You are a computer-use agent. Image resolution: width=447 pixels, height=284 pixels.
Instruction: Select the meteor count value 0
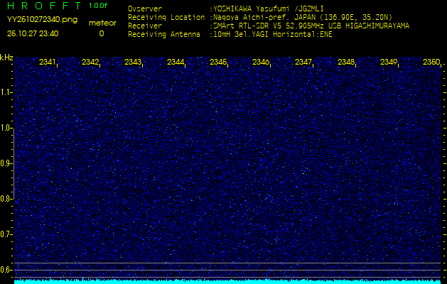coord(101,33)
